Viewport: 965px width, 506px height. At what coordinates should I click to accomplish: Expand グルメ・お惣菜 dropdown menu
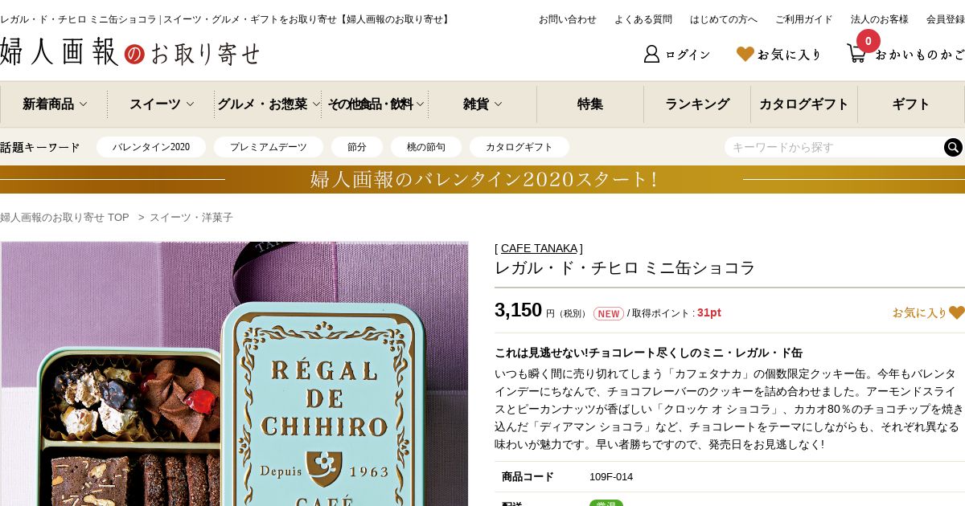[x=268, y=104]
